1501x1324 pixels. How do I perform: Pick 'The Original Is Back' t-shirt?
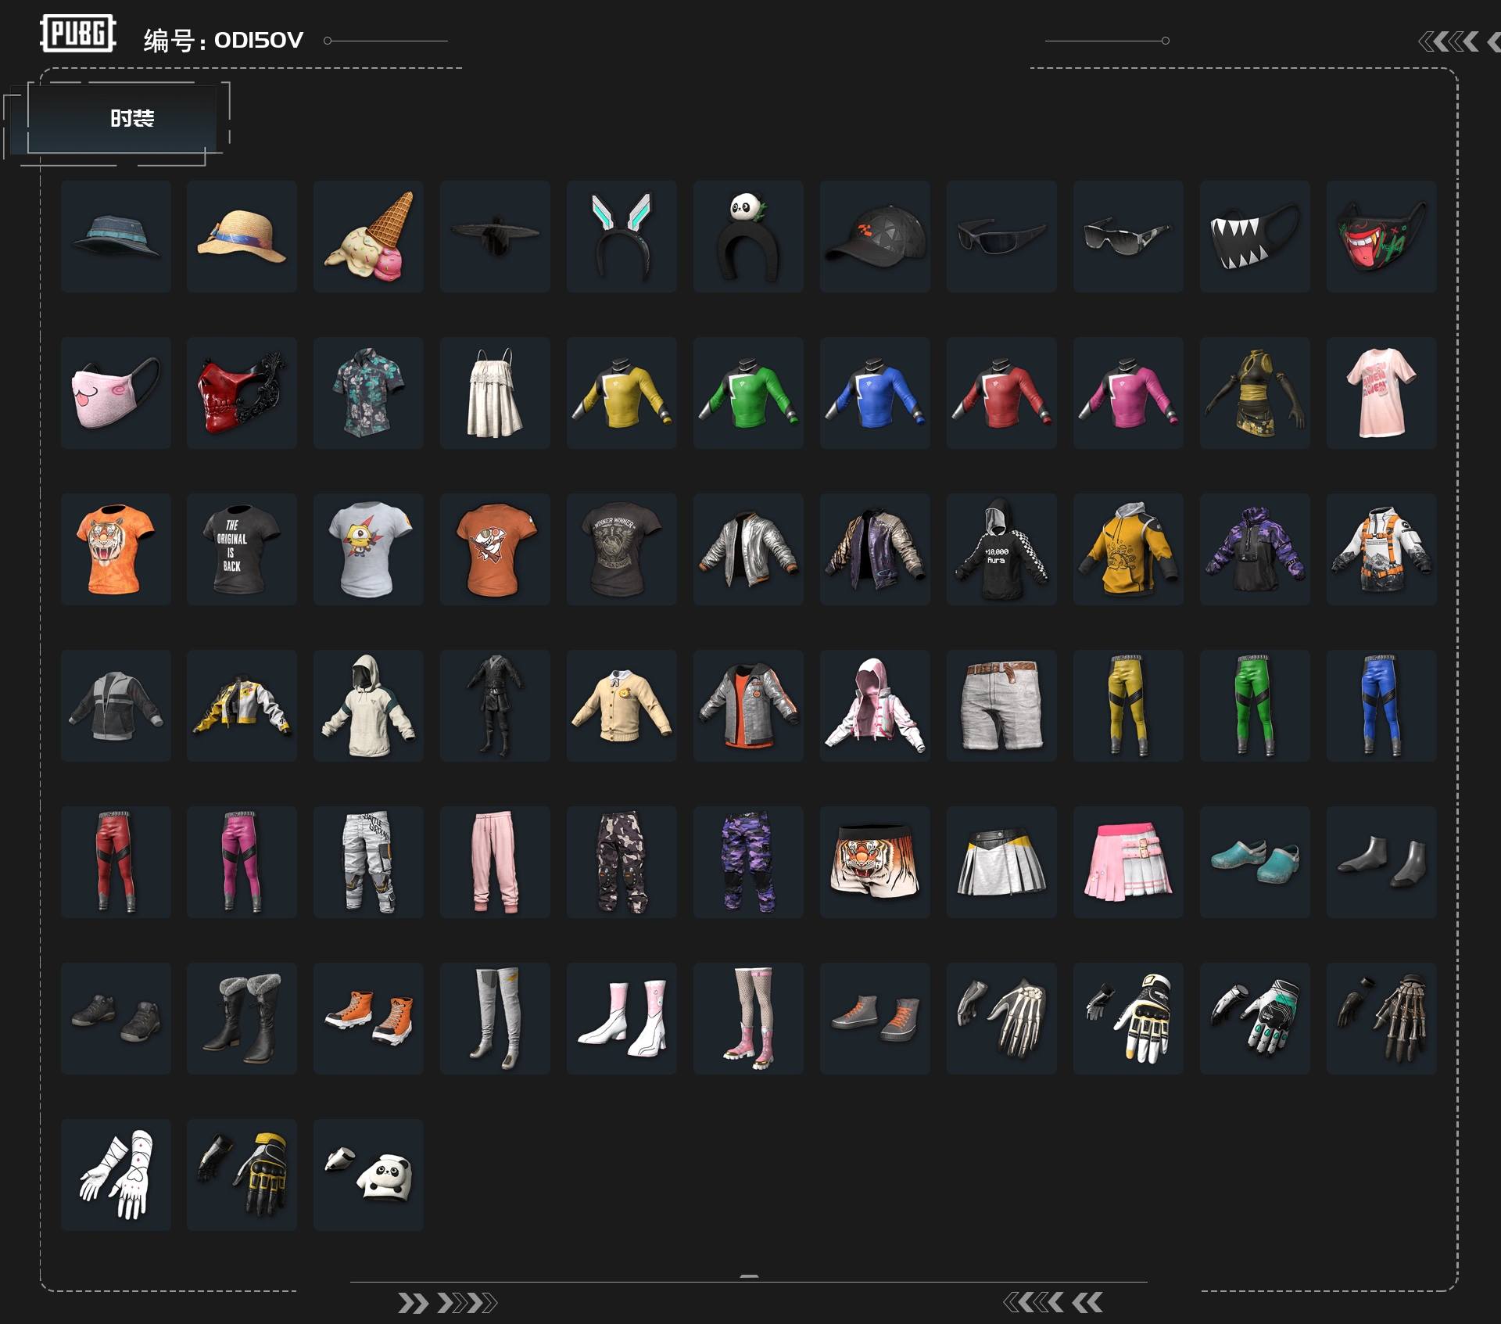point(242,549)
